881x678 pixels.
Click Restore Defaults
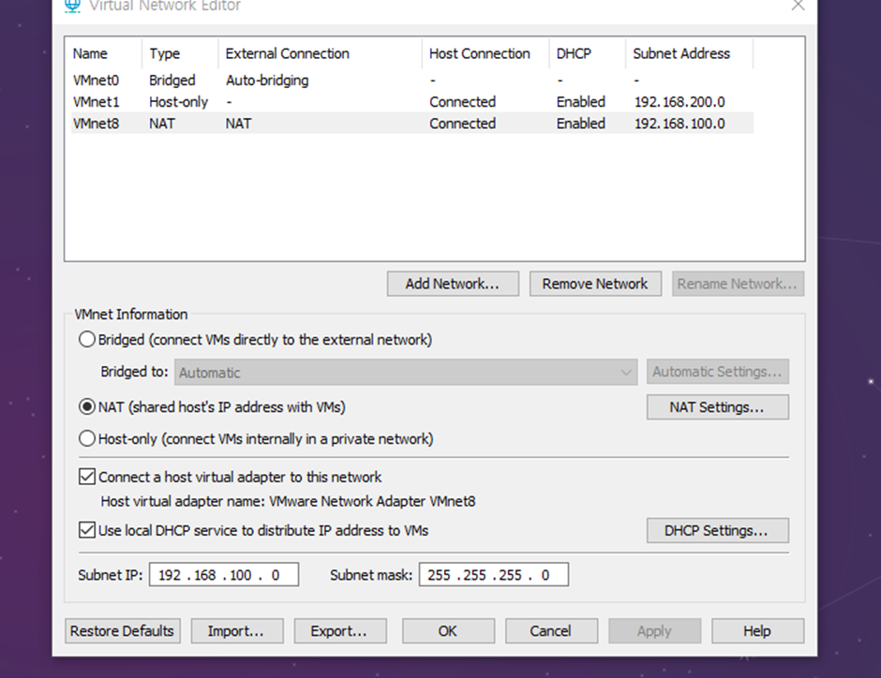point(123,631)
